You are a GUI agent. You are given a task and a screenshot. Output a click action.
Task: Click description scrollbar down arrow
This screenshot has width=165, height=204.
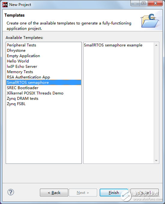[x=156, y=161]
